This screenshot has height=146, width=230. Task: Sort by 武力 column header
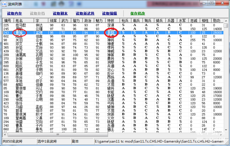tap(65, 21)
